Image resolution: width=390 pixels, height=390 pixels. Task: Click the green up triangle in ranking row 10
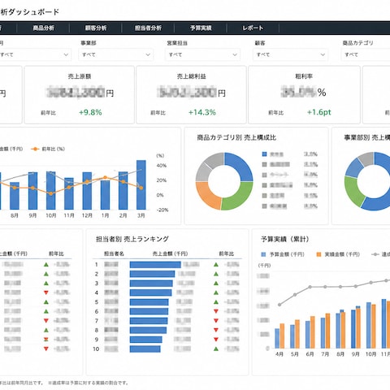(216, 349)
